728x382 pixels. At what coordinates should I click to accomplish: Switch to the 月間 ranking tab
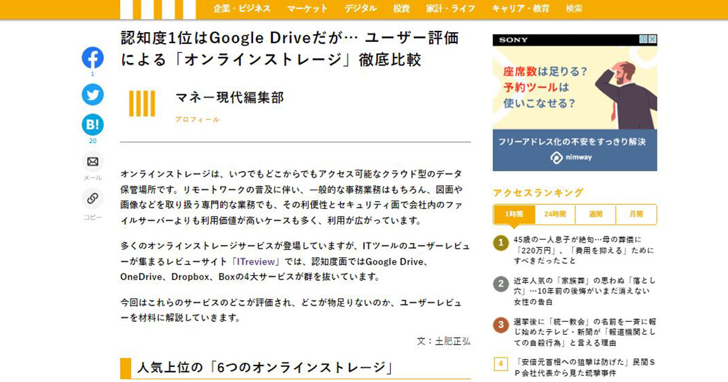(636, 215)
